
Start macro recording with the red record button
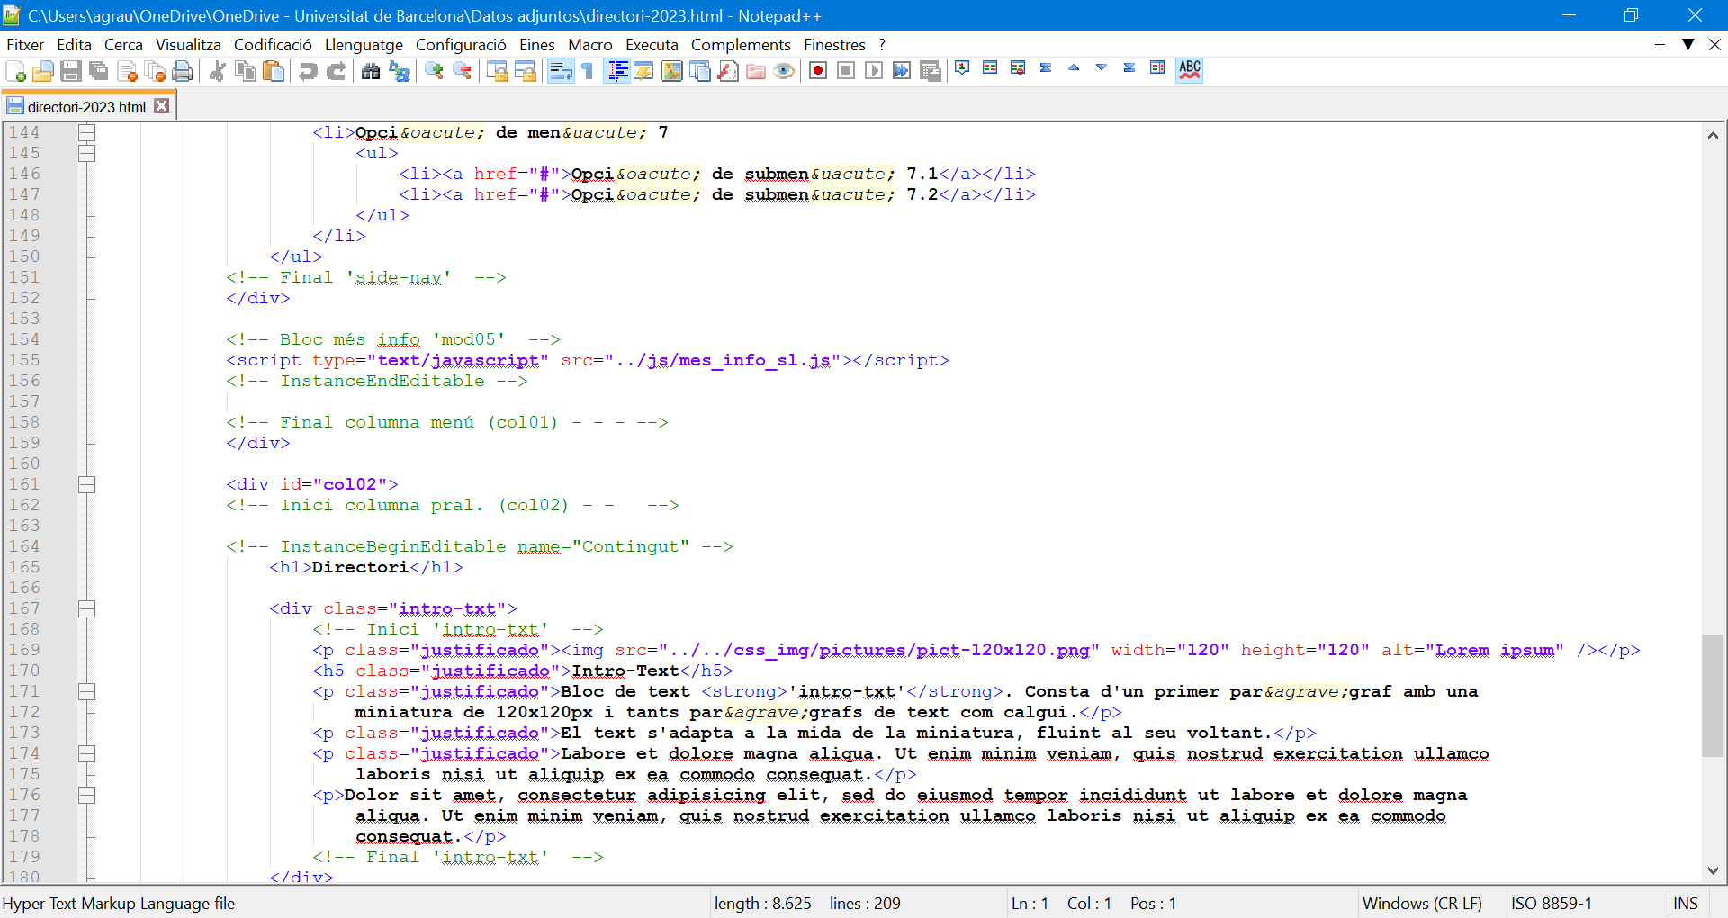[817, 71]
